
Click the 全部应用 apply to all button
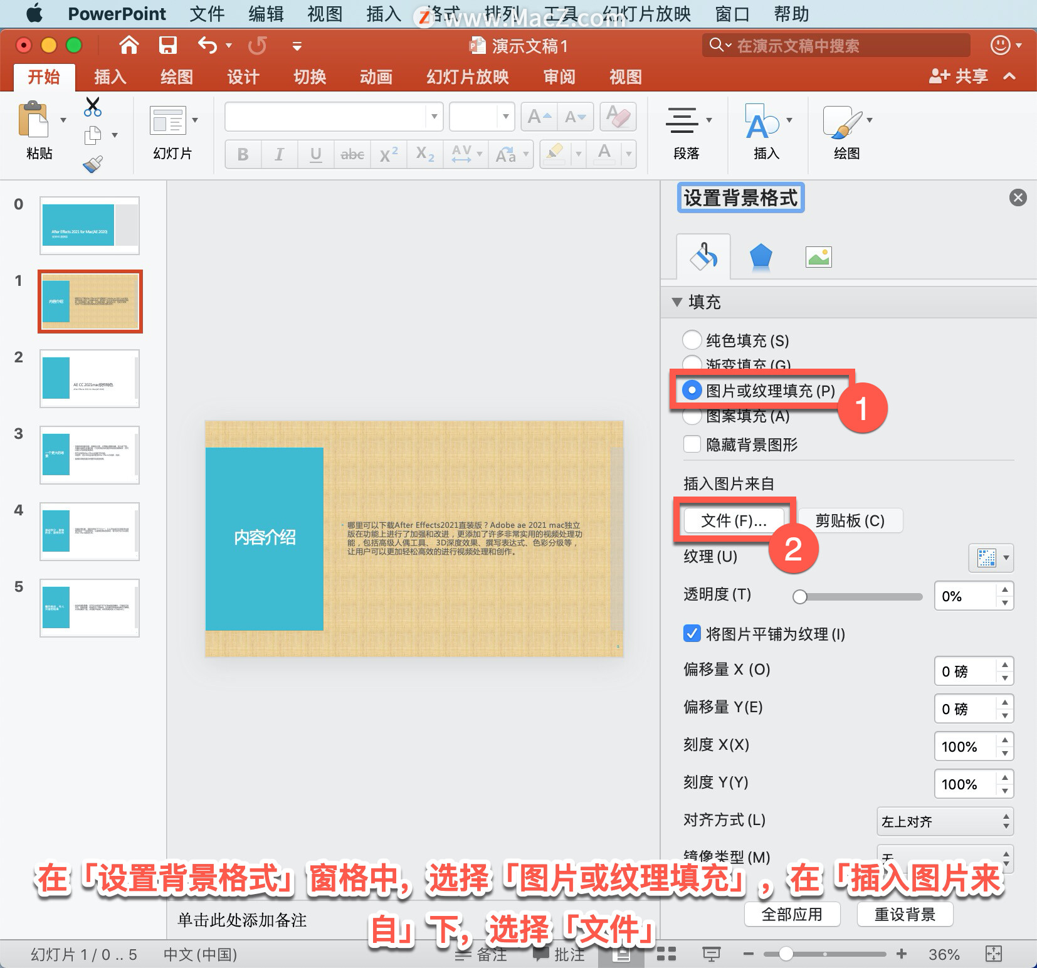coord(792,914)
